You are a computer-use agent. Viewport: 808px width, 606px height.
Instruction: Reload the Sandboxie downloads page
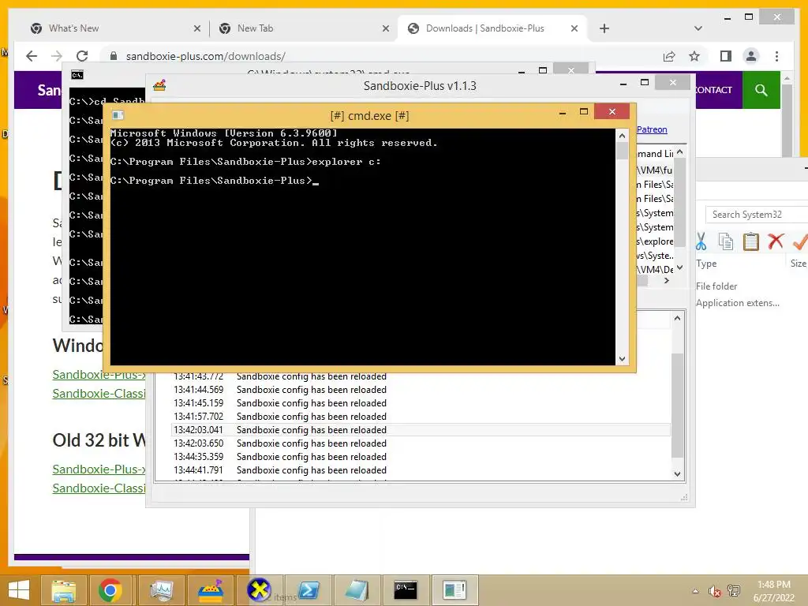point(82,56)
